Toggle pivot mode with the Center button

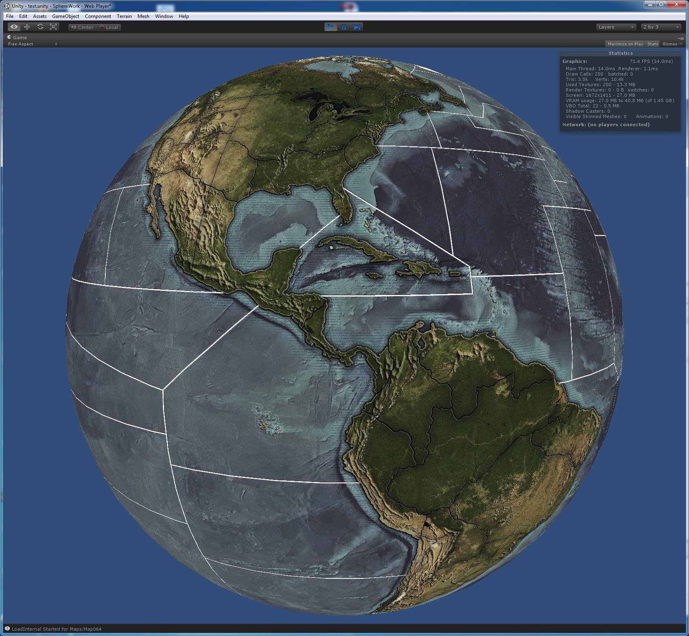tap(84, 27)
